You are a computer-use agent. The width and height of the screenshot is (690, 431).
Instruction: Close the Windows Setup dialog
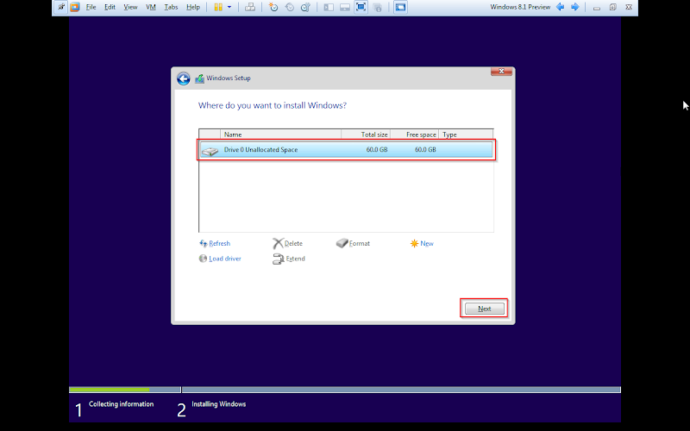pos(501,72)
